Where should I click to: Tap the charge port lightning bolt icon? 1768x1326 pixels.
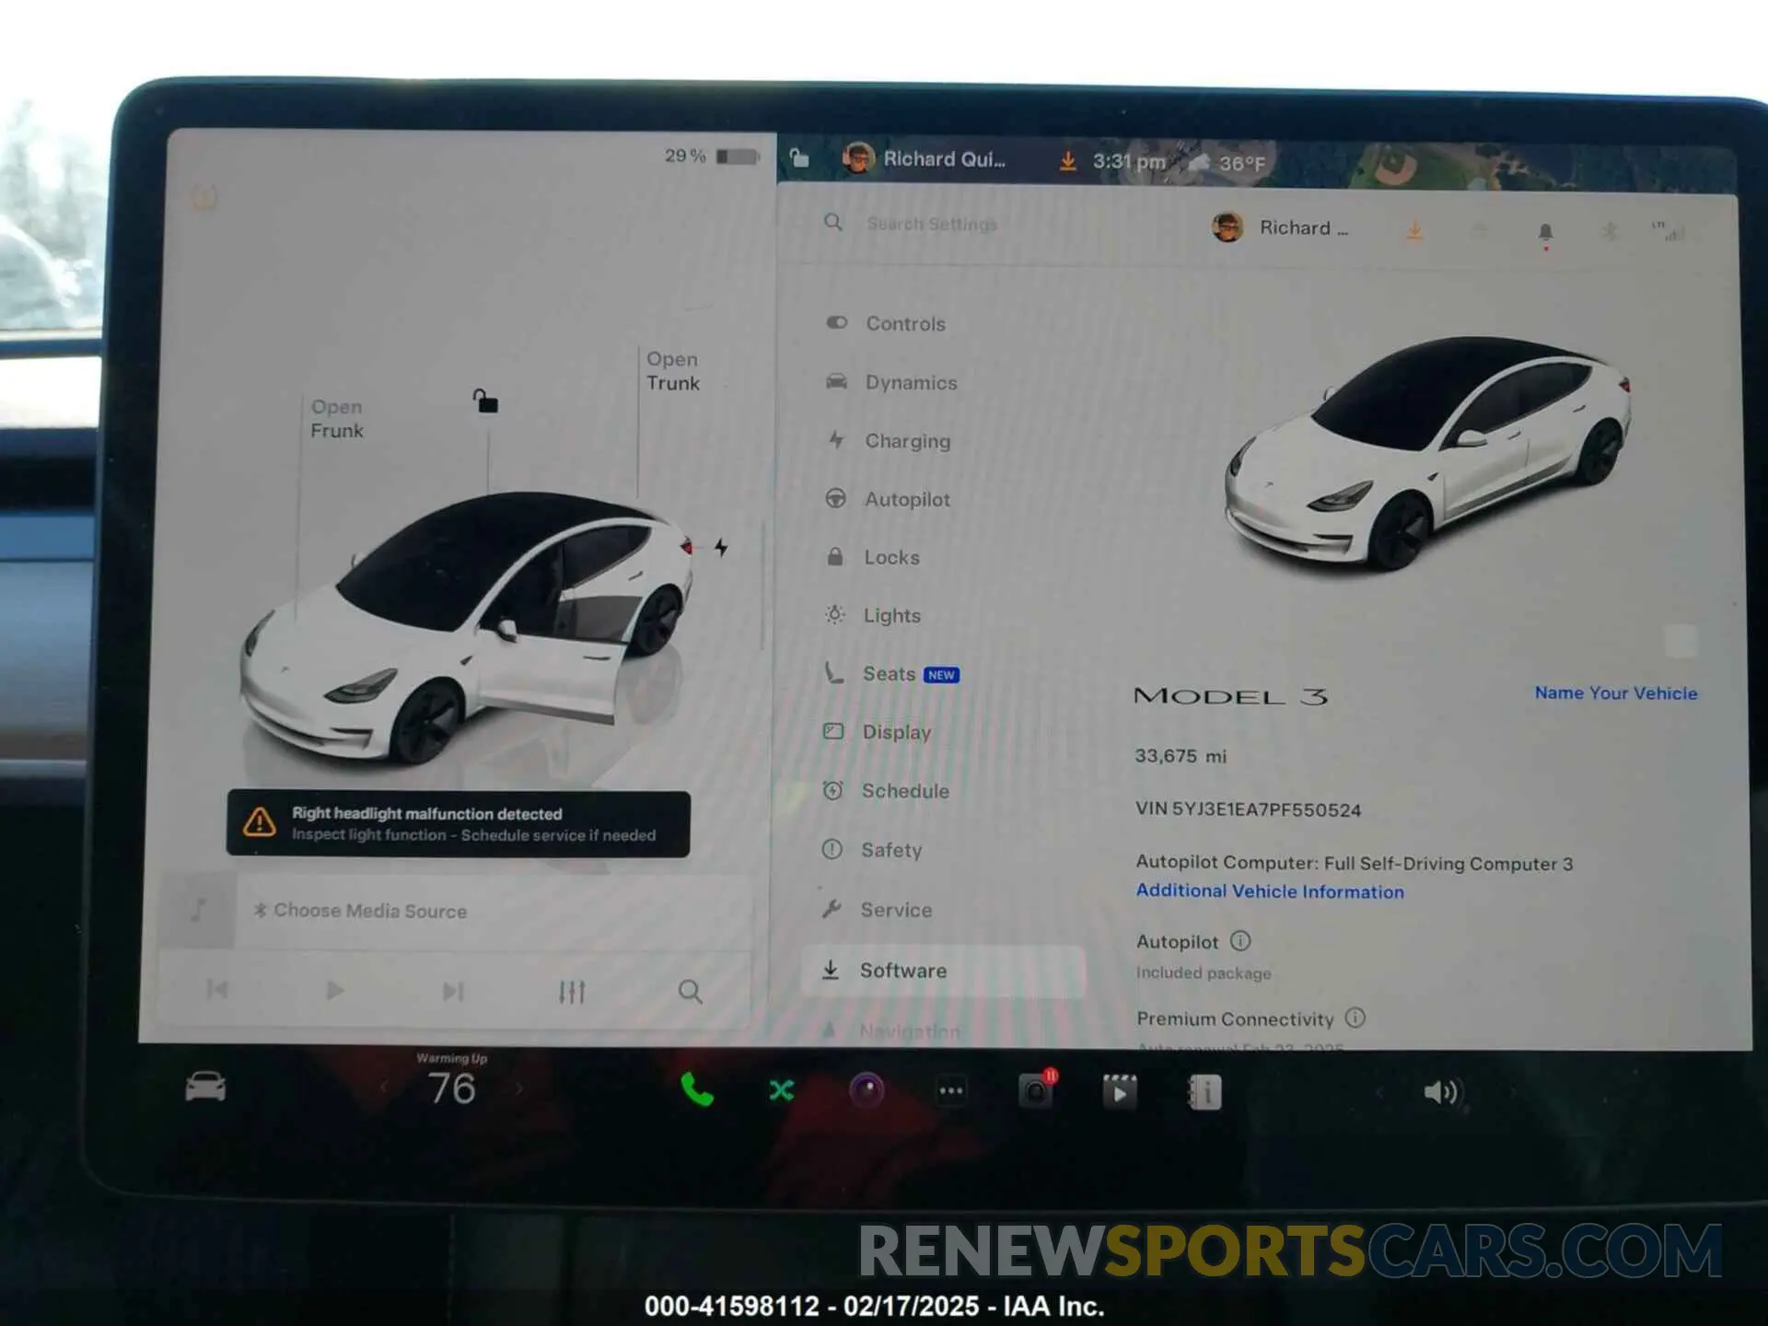721,547
